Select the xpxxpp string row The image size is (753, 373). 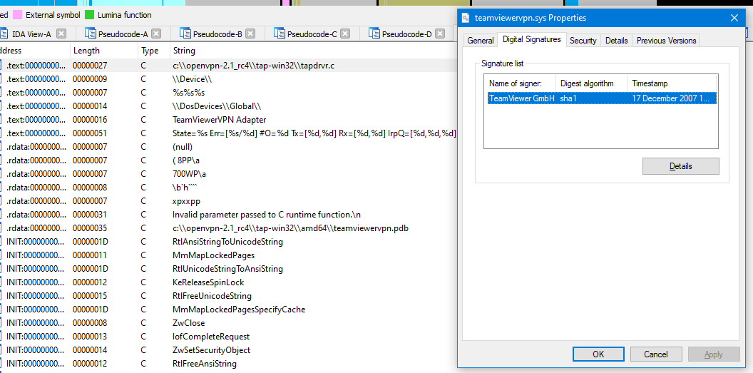coord(228,200)
